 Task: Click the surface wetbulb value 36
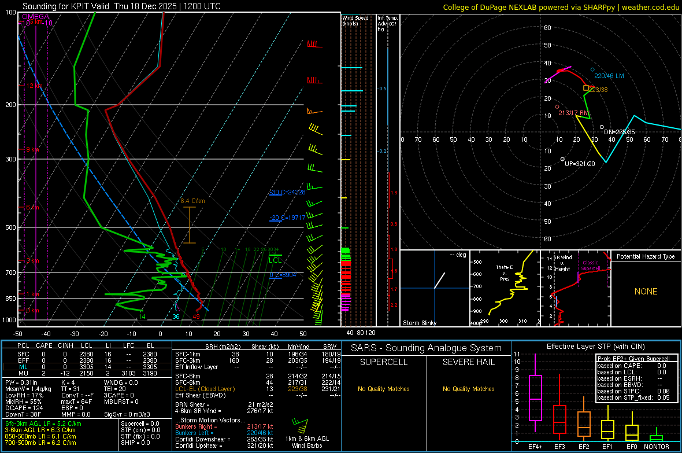pos(176,316)
